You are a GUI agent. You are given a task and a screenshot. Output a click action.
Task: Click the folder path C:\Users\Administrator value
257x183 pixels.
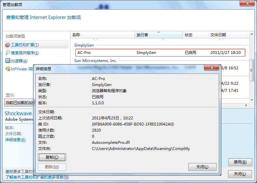141,149
